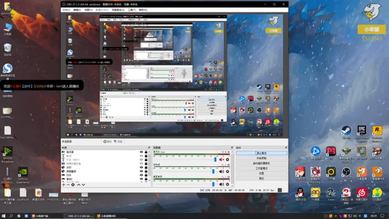Open Epic Games Launcher desktop shortcut
The image size is (389, 219).
[362, 134]
